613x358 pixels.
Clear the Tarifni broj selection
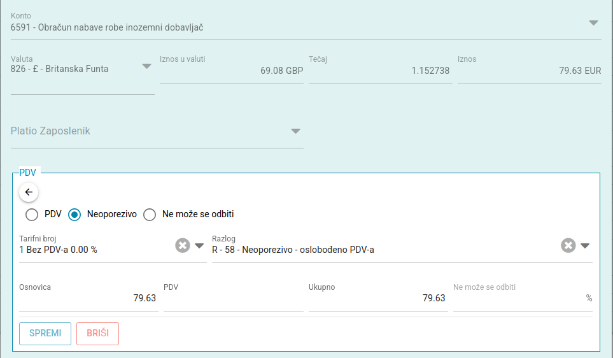(x=183, y=245)
